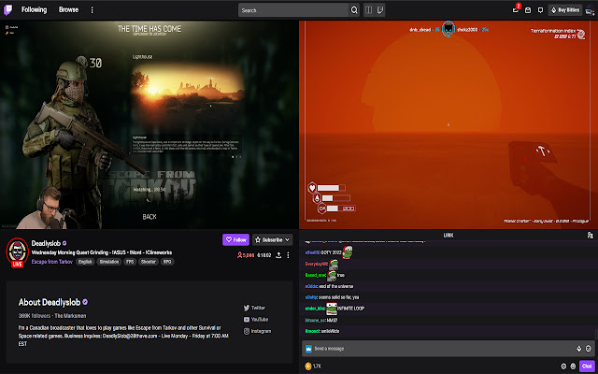Open the Deadlyslob channel name link
This screenshot has height=374, width=598.
click(46, 243)
